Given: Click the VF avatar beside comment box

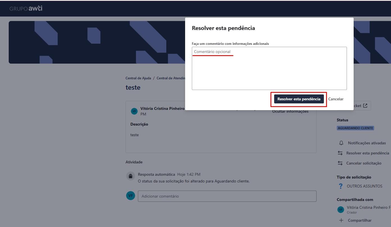Looking at the screenshot, I should (x=131, y=196).
